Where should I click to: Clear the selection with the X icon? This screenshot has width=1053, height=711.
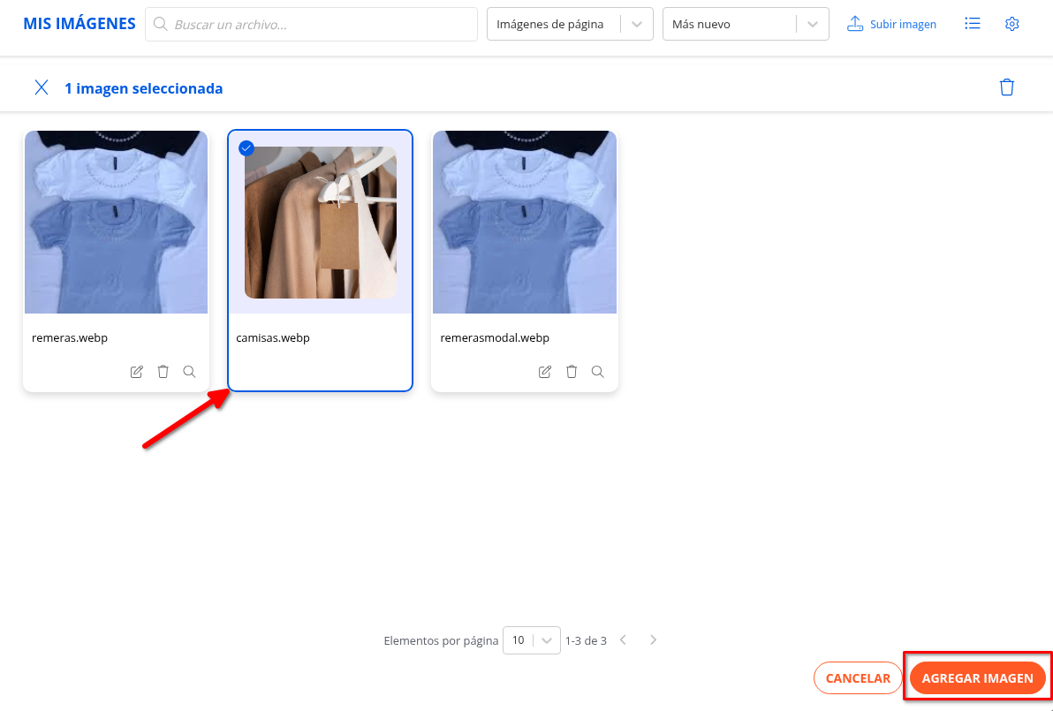click(41, 87)
